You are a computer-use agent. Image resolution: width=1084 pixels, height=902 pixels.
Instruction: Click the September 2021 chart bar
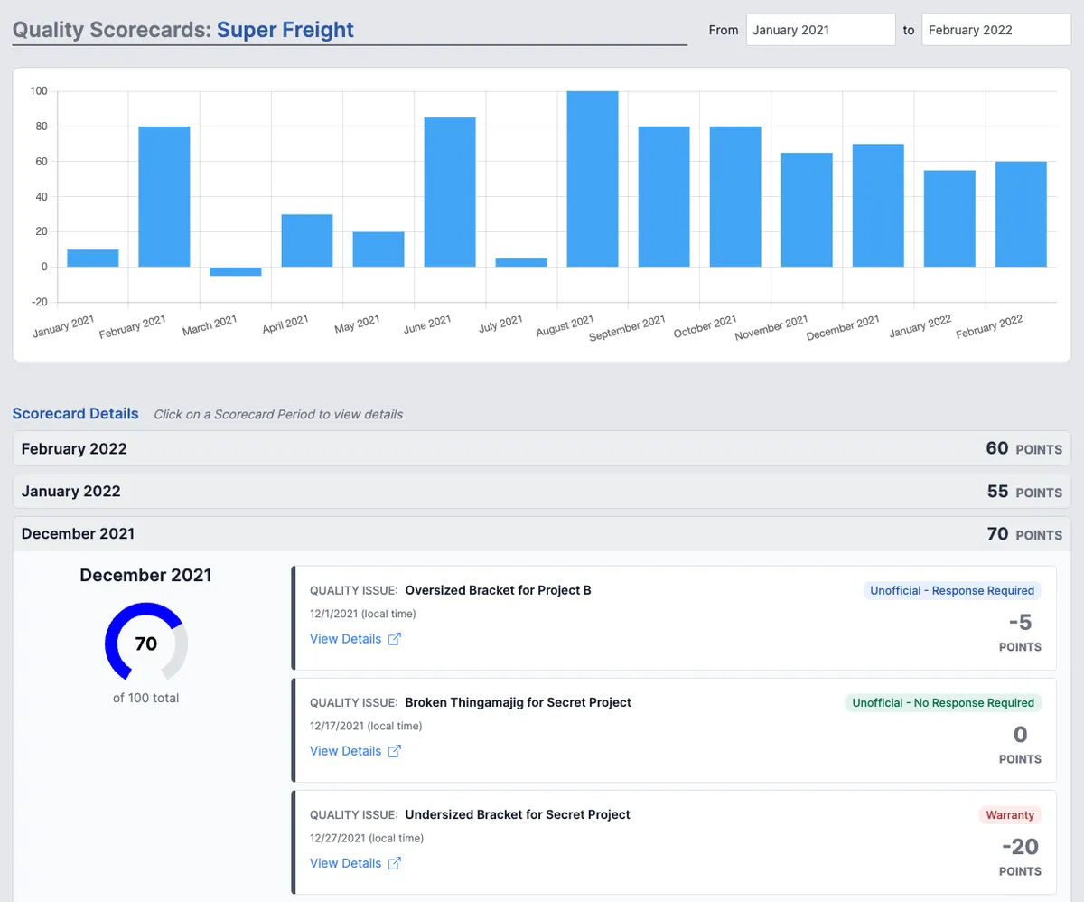coord(664,196)
